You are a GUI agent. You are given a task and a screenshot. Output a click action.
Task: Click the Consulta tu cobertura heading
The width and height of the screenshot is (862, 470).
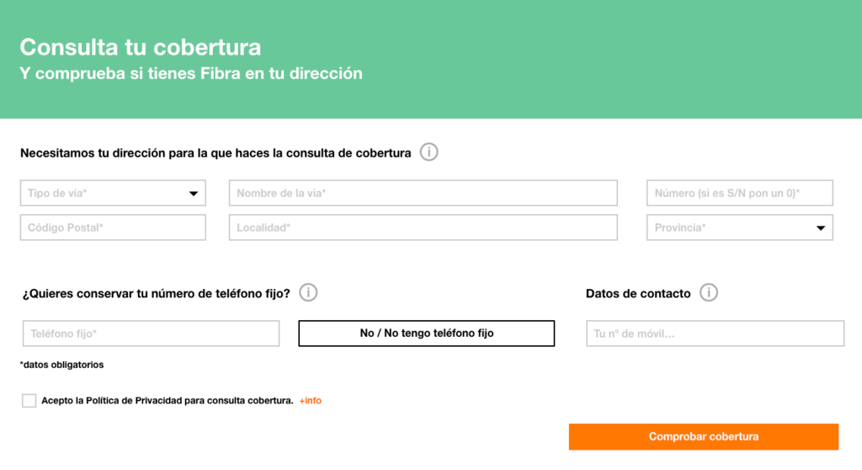click(x=141, y=47)
